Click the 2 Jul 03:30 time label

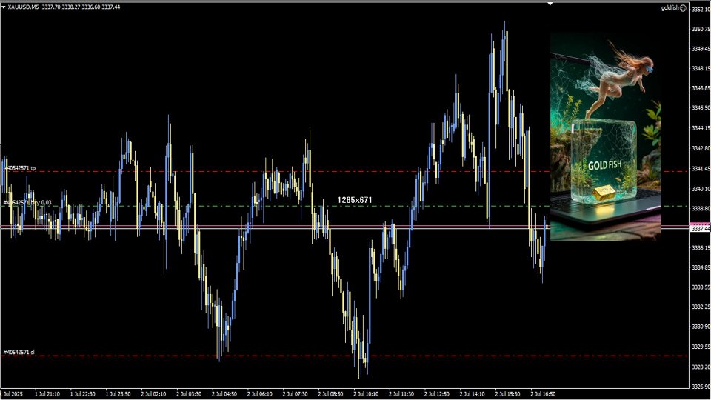click(x=189, y=394)
